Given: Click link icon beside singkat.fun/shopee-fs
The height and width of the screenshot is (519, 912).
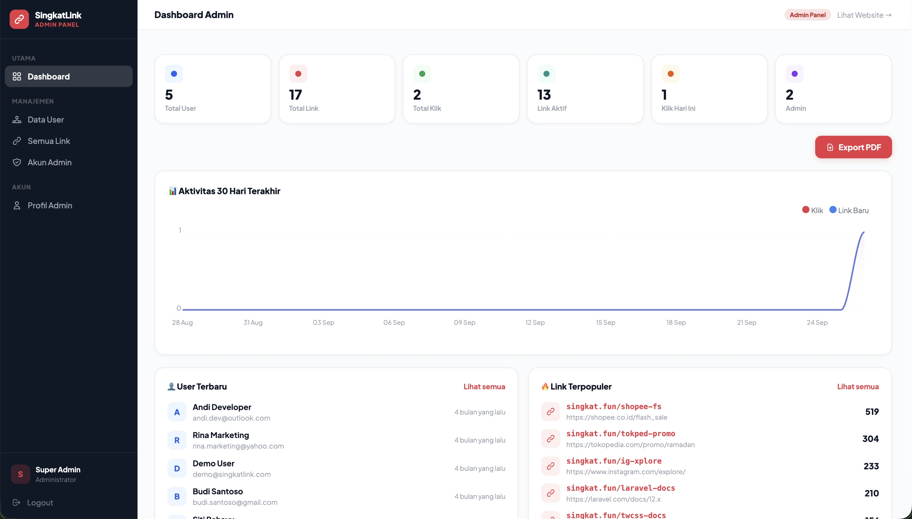Looking at the screenshot, I should coord(550,411).
